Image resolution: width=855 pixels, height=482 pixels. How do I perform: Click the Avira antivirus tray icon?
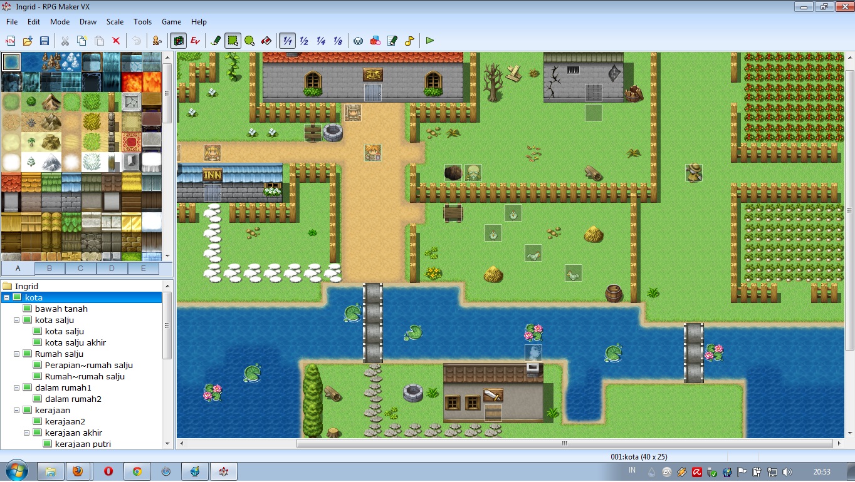(x=697, y=472)
